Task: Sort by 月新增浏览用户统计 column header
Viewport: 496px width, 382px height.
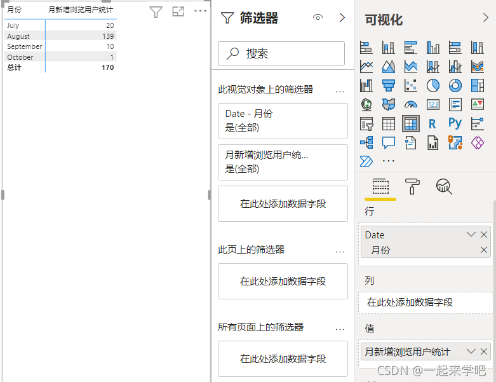Action: (81, 10)
